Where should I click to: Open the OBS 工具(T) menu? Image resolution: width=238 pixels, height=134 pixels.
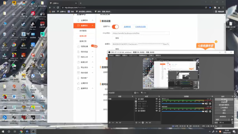coord(151,55)
